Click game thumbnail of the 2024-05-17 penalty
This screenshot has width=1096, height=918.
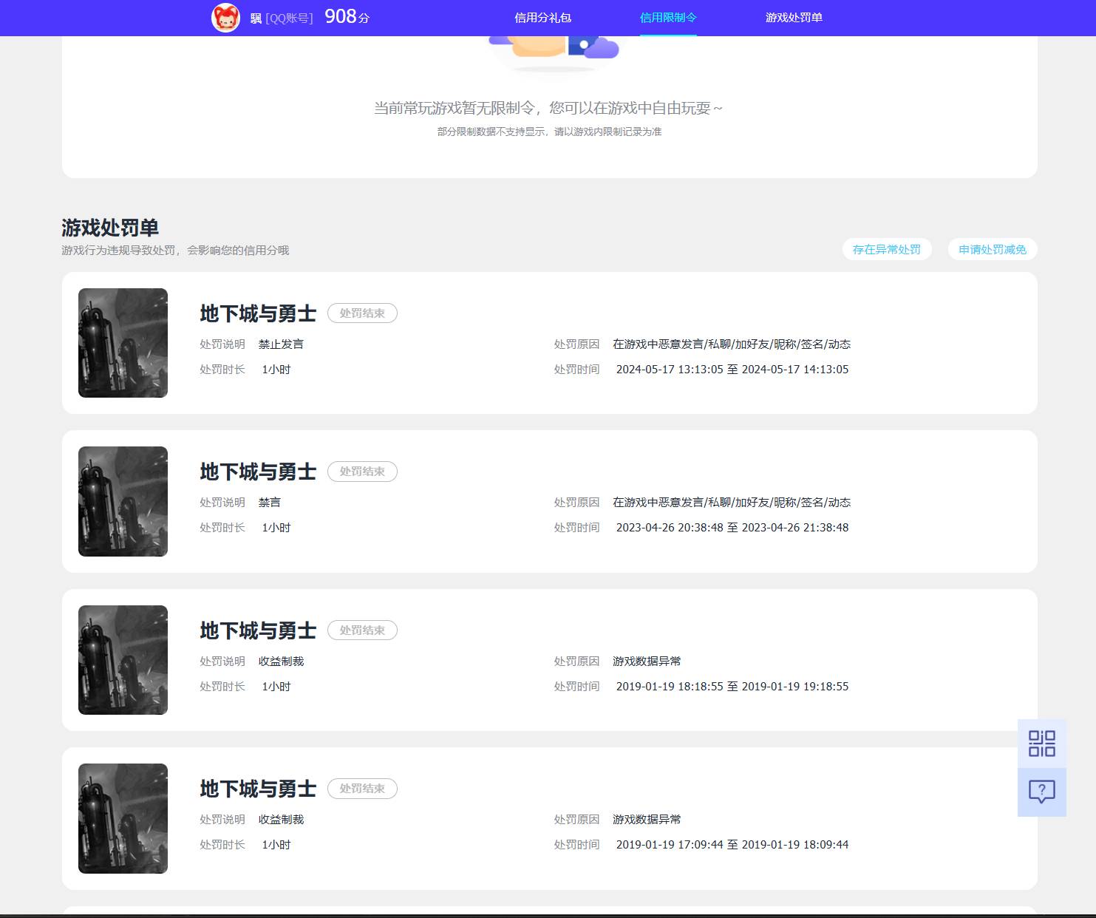(123, 343)
